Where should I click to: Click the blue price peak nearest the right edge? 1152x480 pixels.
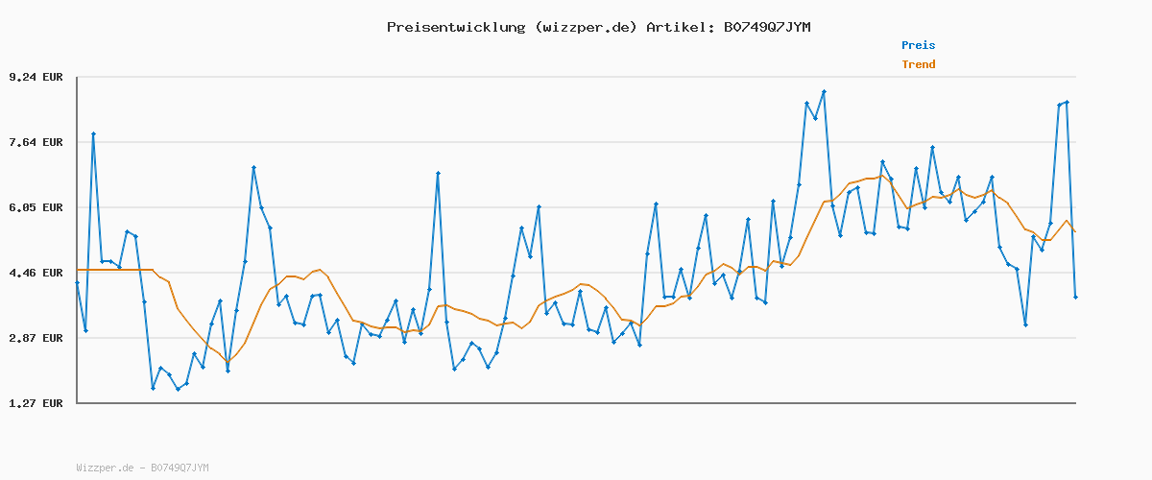point(1067,103)
